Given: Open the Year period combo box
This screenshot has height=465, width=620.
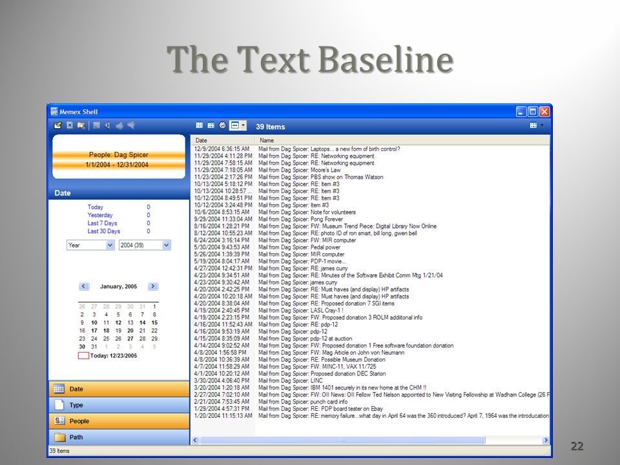Looking at the screenshot, I should point(90,245).
